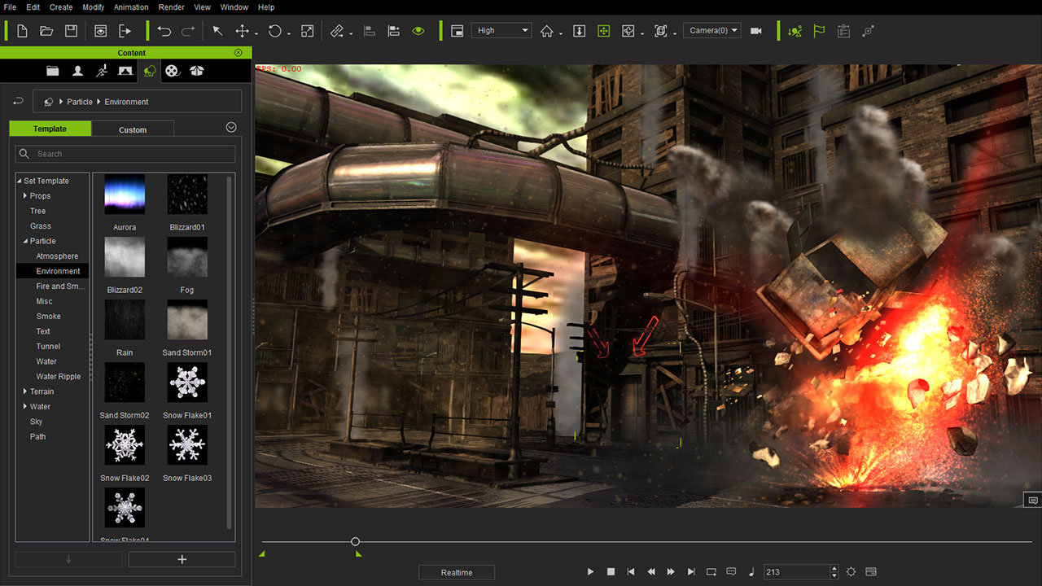
Task: Open the High render quality dropdown
Action: [x=501, y=31]
